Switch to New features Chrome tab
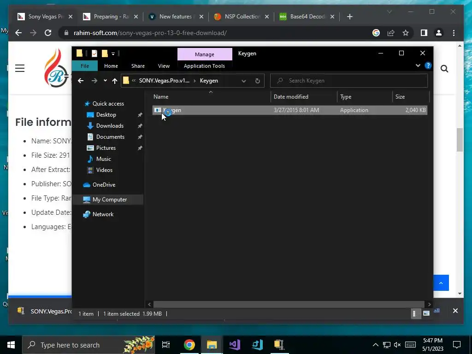 (x=177, y=17)
